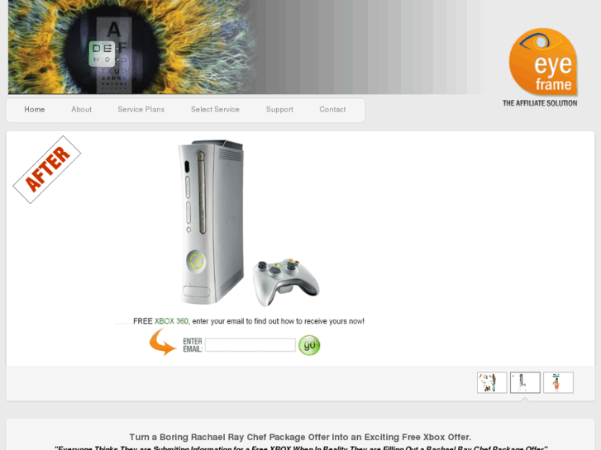The width and height of the screenshot is (601, 450).
Task: Click 'THE AFFILIATE SOLUTION' tagline
Action: point(540,103)
